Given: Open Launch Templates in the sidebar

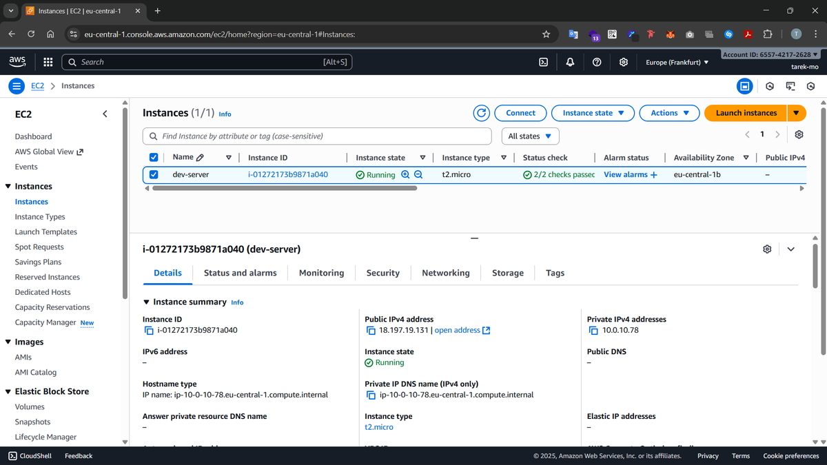Looking at the screenshot, I should click(x=46, y=232).
